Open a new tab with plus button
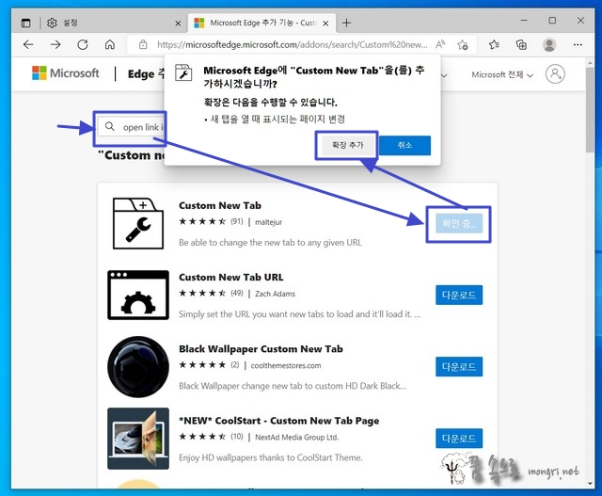 (x=347, y=23)
